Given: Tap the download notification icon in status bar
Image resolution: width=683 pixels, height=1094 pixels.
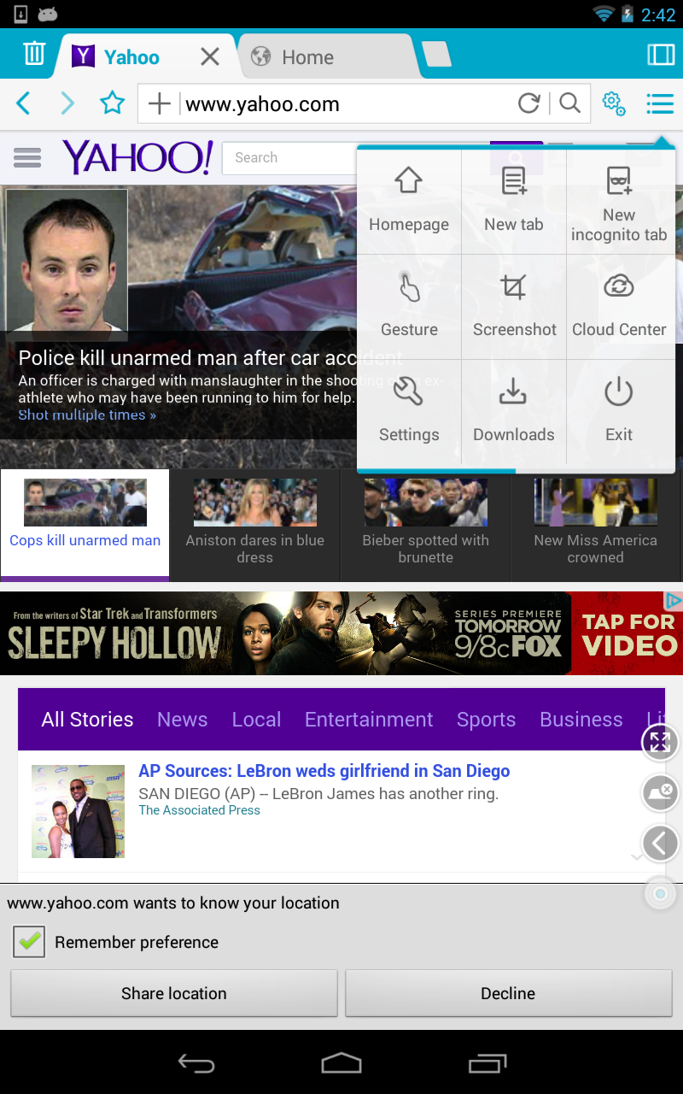Looking at the screenshot, I should coord(20,14).
